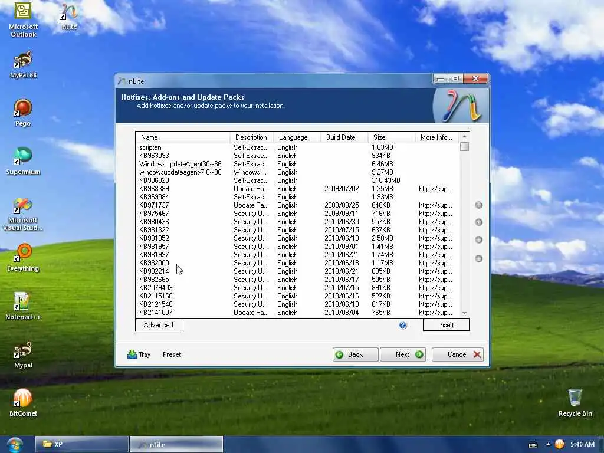Click the More Info column header
This screenshot has height=453, width=604.
(437, 137)
